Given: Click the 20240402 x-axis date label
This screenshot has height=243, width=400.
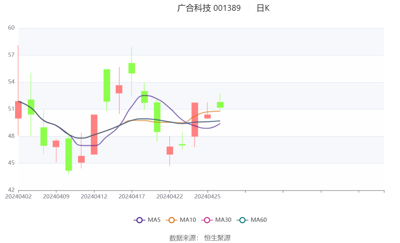Looking at the screenshot, I should click(x=18, y=196).
